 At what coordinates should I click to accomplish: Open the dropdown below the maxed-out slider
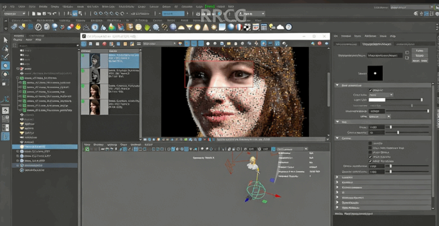click(380, 116)
